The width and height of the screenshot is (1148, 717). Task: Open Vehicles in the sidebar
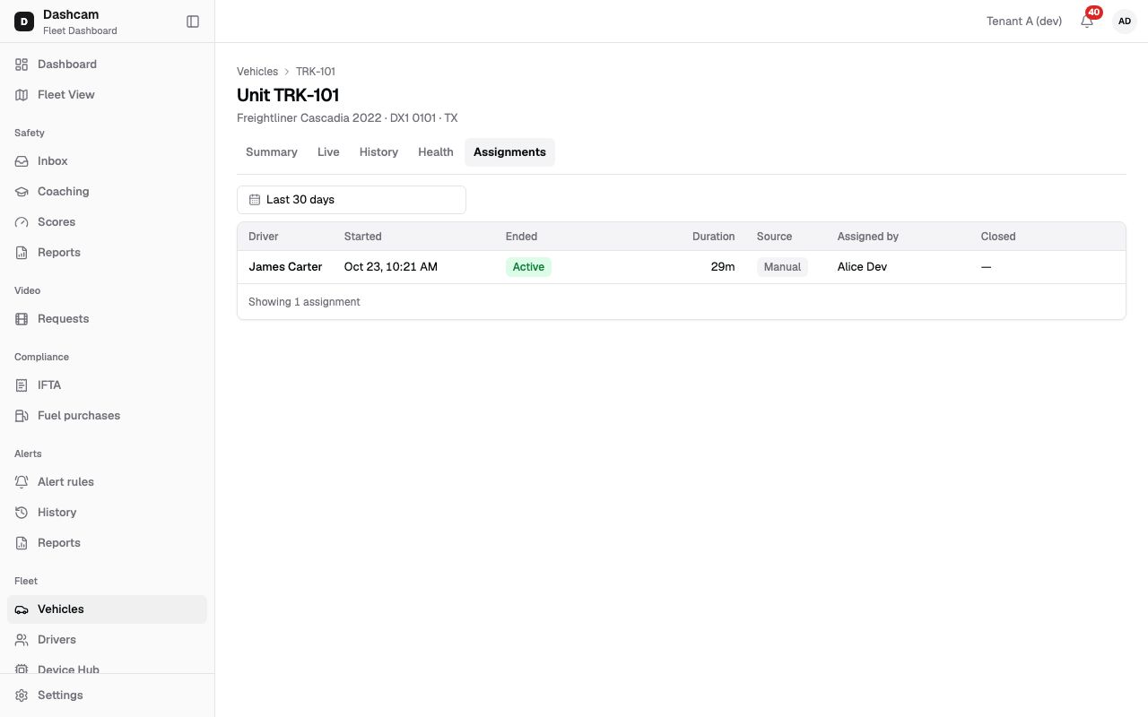coord(107,609)
